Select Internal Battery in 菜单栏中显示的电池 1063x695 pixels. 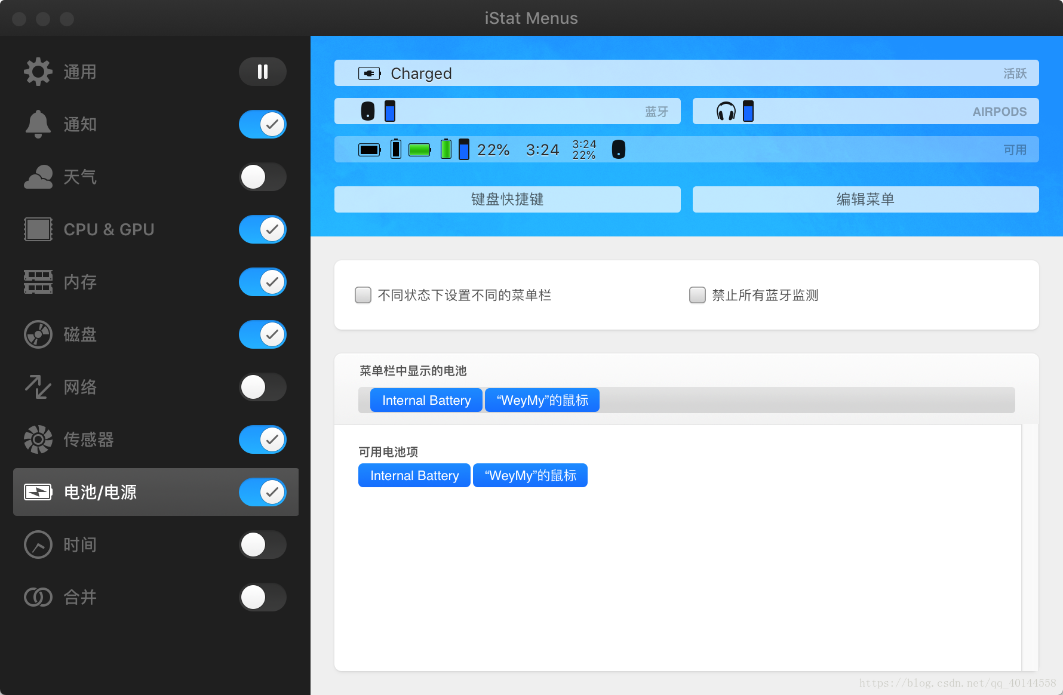point(426,400)
